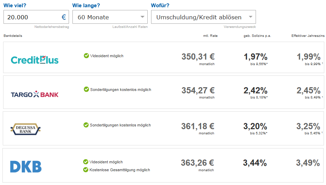Click the Degussa Bank logo
Viewport: 326px width, 185px height.
click(26, 129)
